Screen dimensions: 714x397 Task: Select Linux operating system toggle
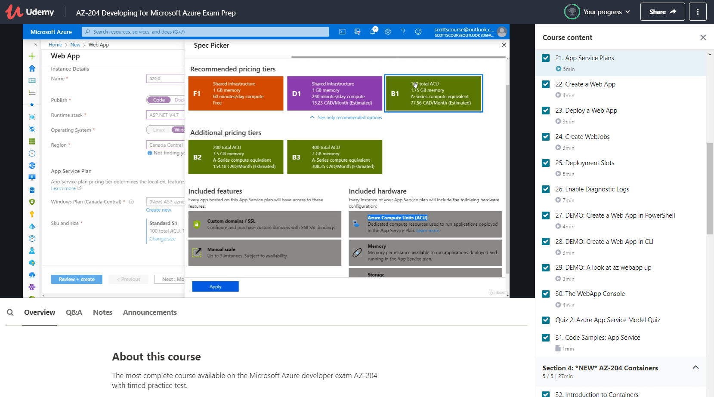[159, 130]
